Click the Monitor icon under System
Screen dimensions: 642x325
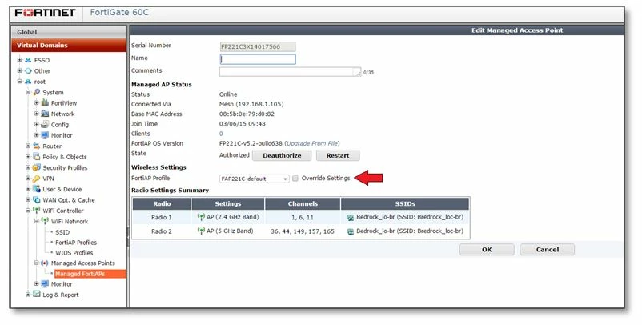(x=45, y=135)
